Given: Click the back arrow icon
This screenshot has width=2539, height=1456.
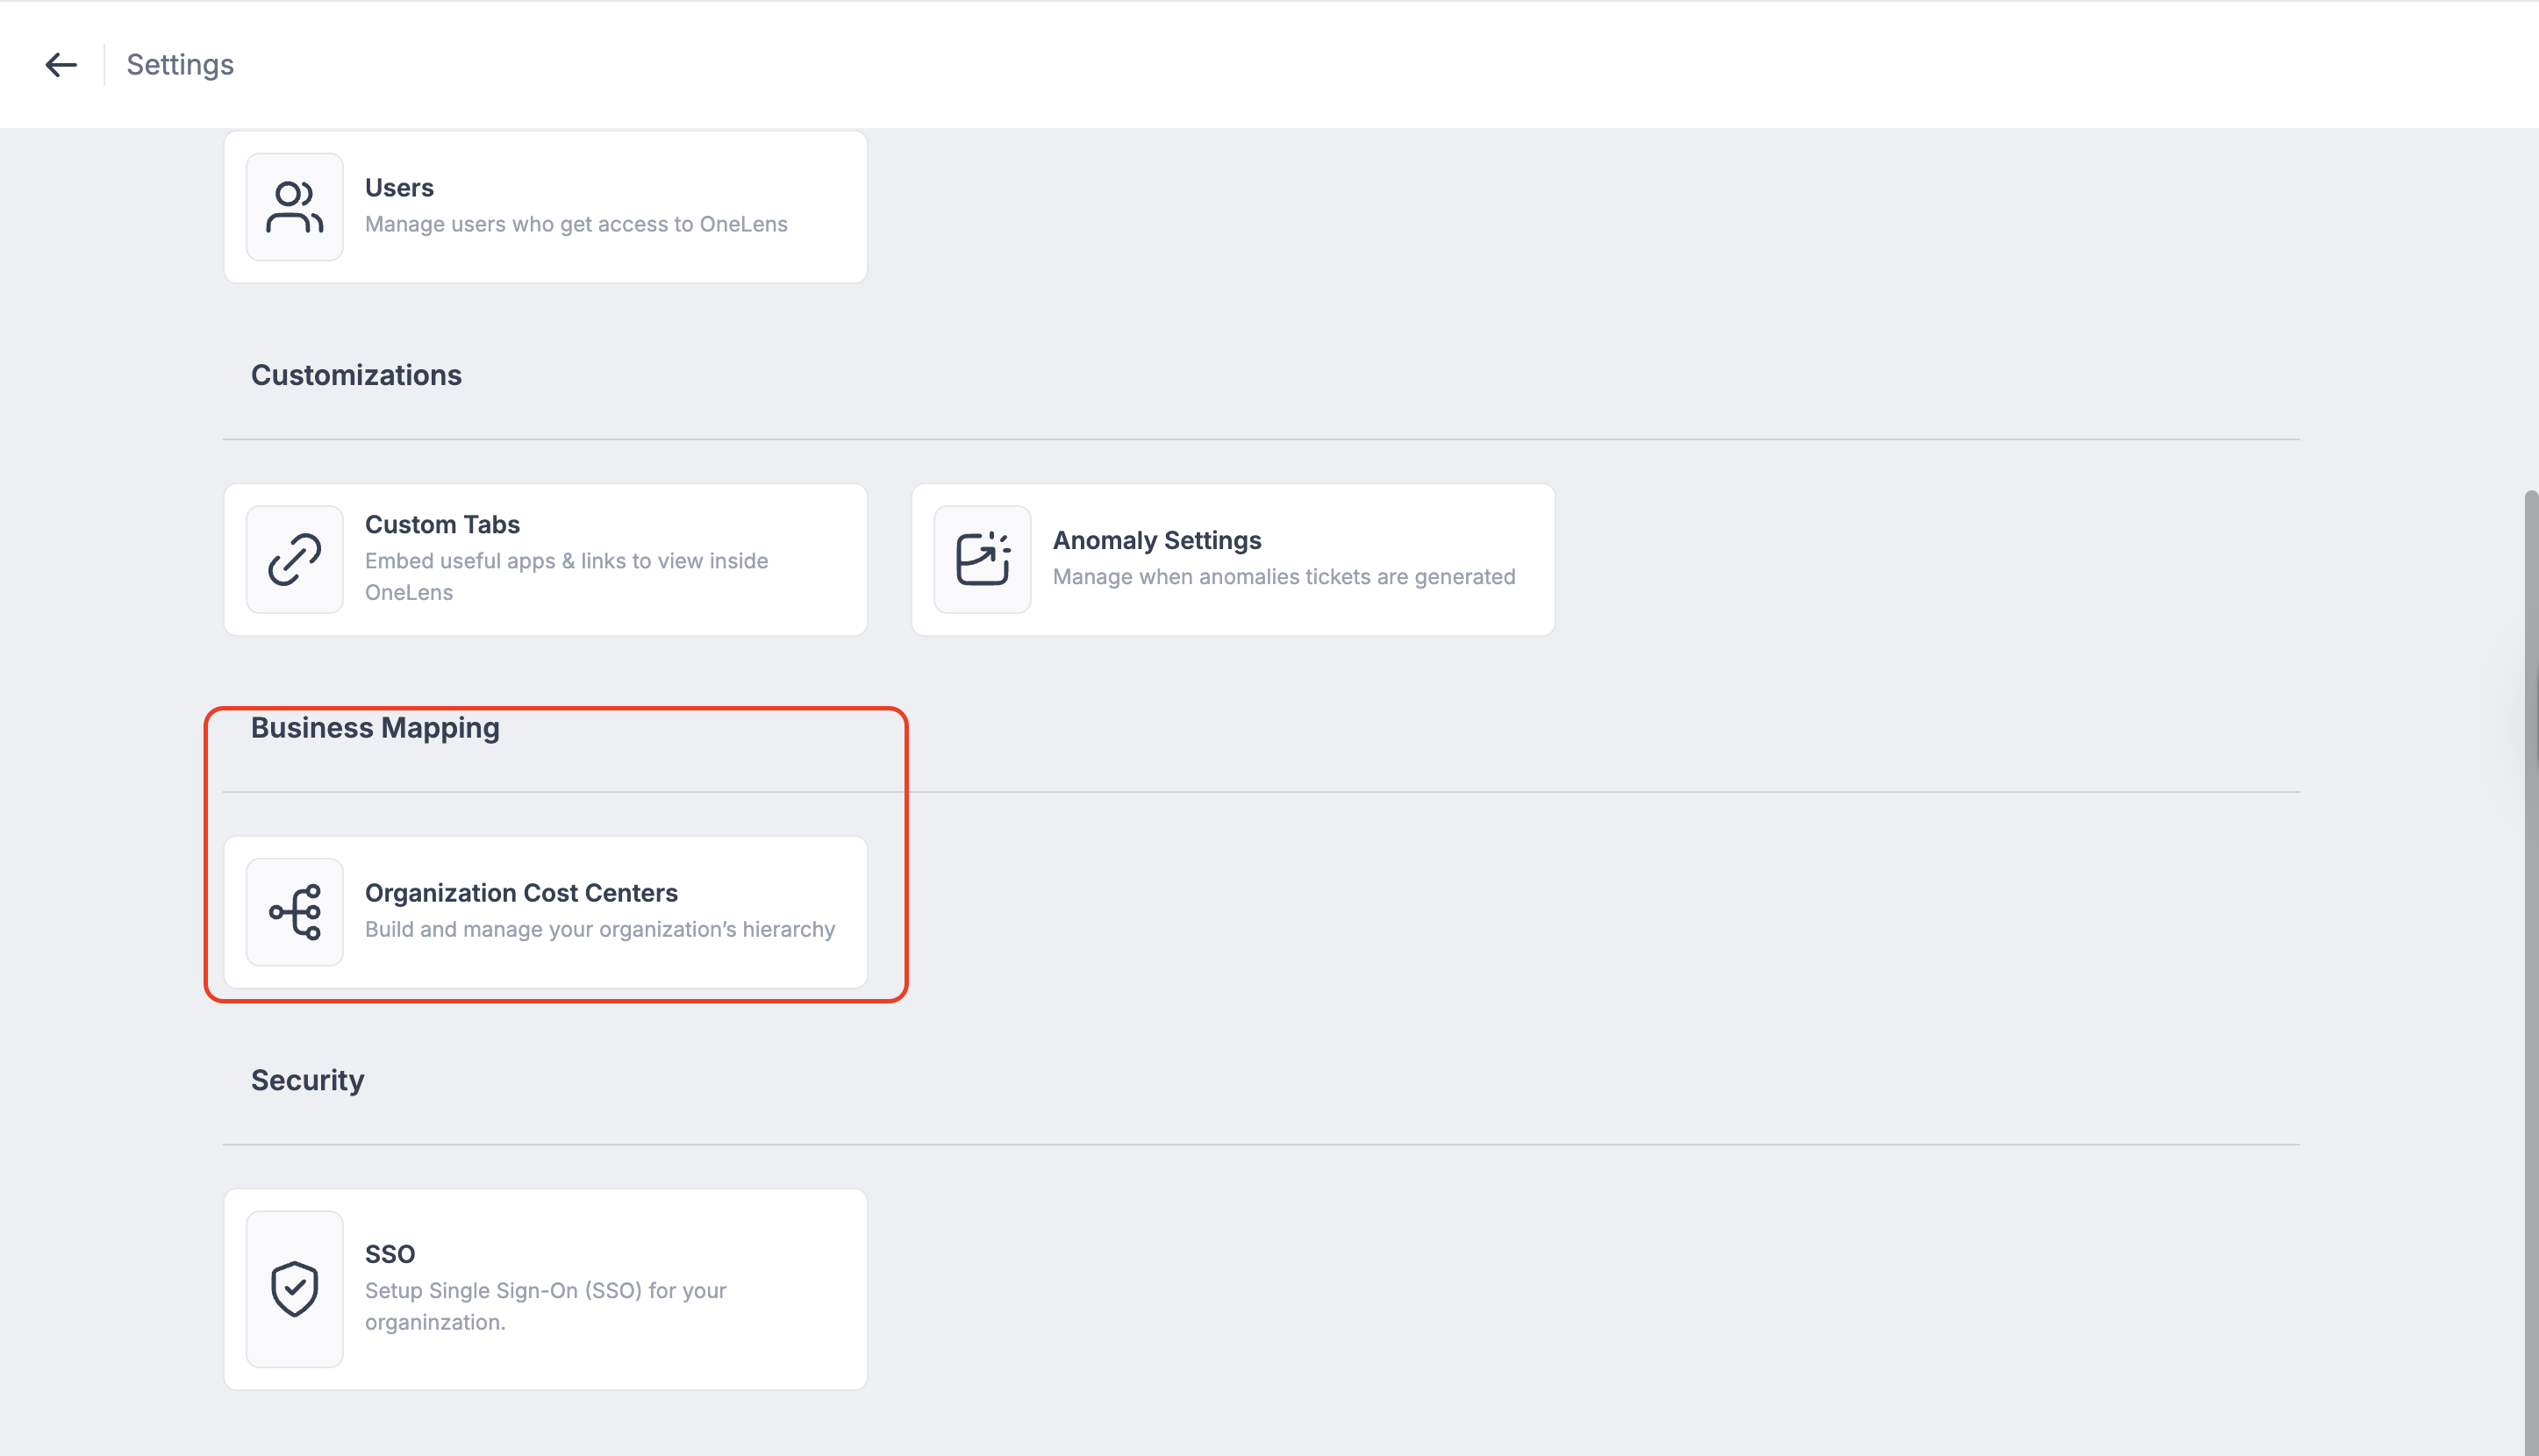Looking at the screenshot, I should tap(61, 65).
